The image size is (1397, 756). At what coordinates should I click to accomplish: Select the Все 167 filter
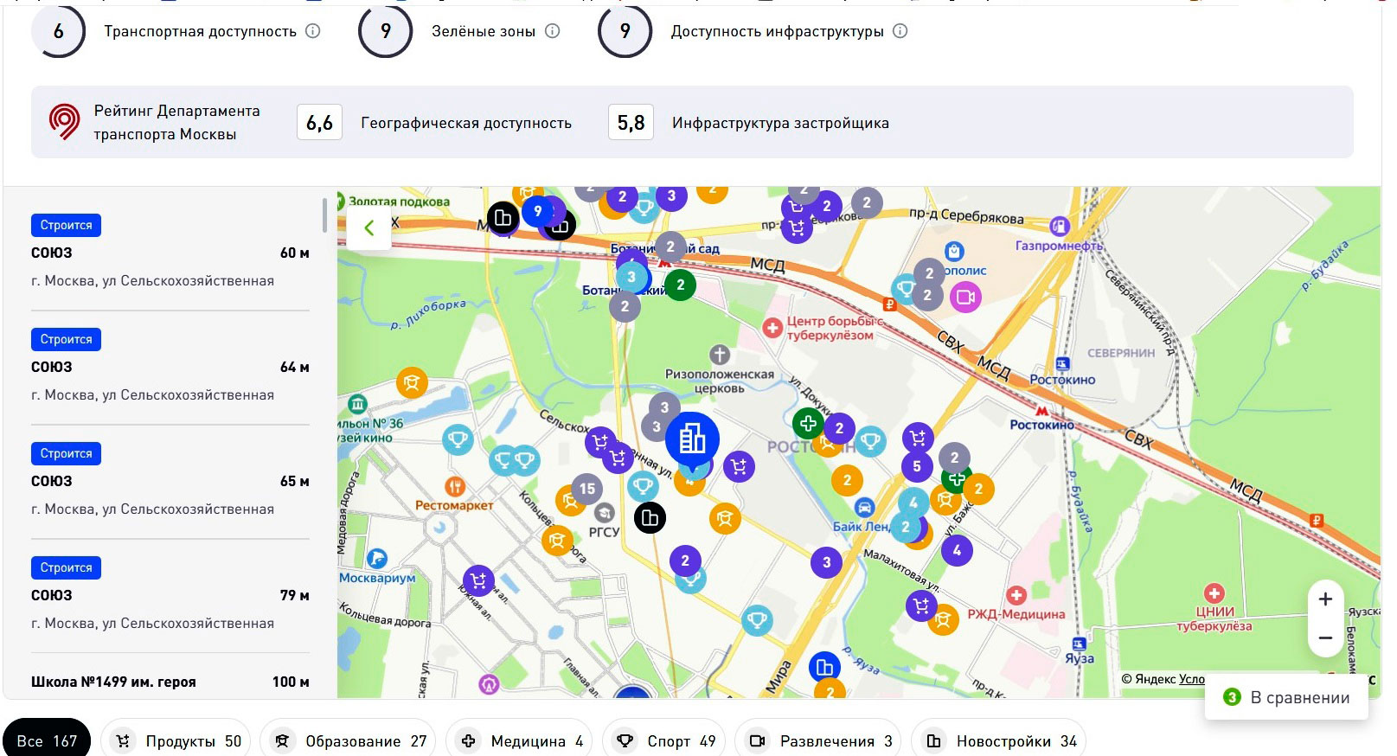click(47, 741)
